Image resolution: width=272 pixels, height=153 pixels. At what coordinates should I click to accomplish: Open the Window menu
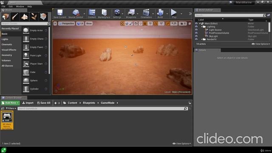click(x=20, y=6)
